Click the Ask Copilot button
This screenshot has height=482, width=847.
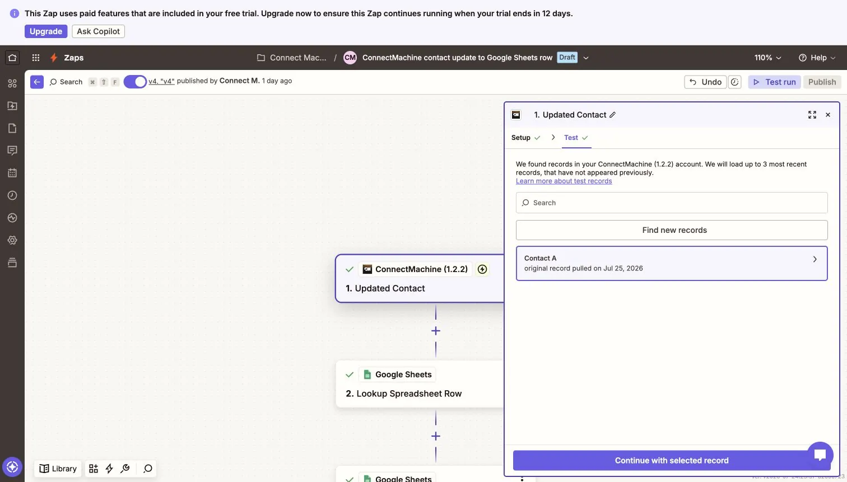click(x=98, y=31)
